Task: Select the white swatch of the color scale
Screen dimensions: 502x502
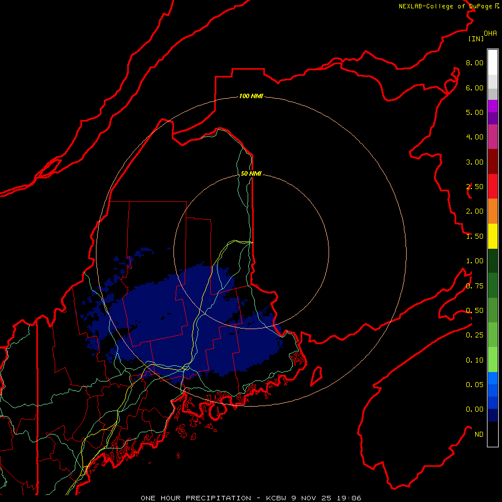Action: coord(493,62)
